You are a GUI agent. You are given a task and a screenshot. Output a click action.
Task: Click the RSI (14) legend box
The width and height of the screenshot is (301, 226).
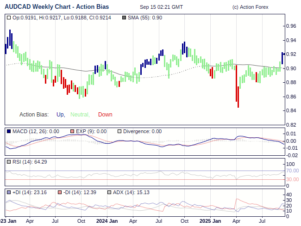tap(9, 162)
